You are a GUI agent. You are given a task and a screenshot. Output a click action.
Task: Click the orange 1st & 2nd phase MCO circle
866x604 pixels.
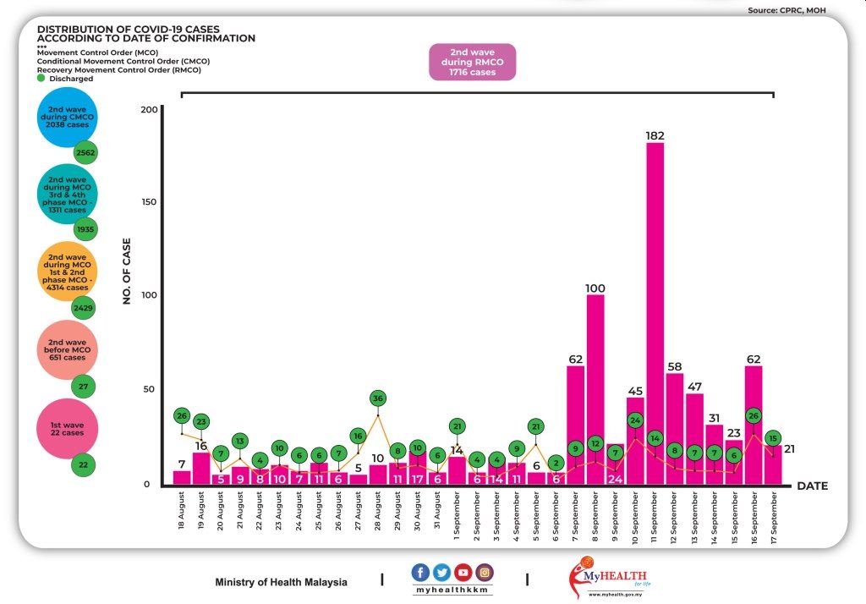coord(66,272)
